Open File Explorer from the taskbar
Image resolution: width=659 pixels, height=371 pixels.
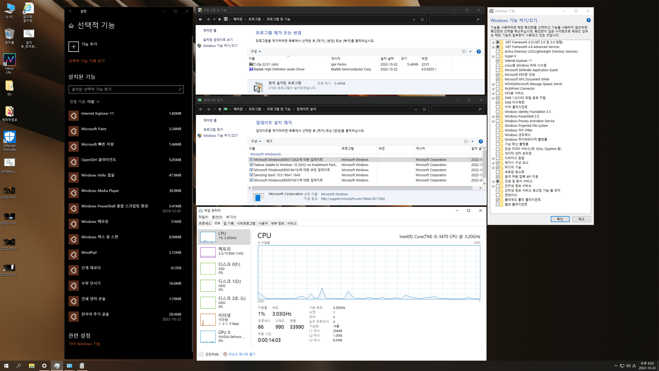(x=32, y=366)
